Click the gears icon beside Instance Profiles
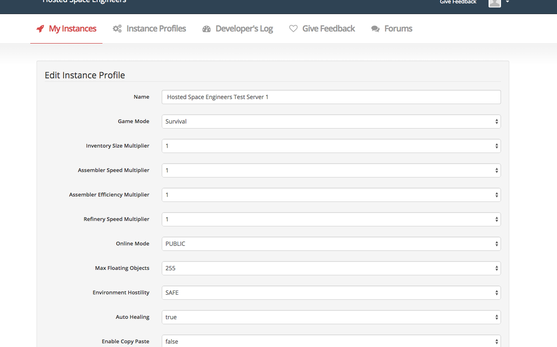 click(117, 29)
